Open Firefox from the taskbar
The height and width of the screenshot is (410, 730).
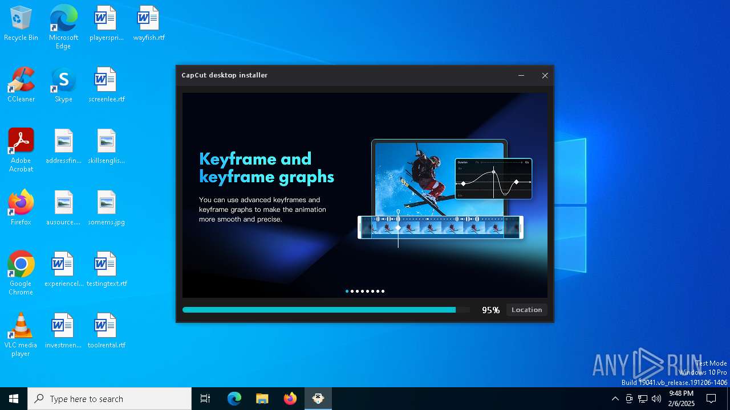point(290,399)
